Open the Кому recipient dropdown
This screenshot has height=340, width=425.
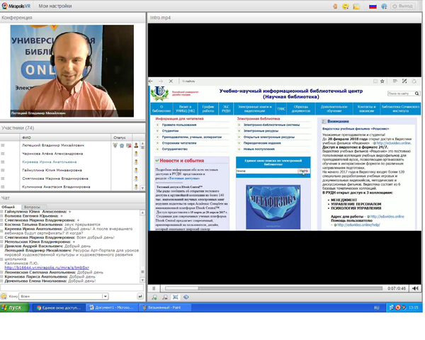click(x=64, y=296)
